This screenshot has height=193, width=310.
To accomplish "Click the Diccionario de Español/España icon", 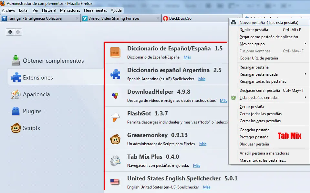I will pyautogui.click(x=115, y=52).
